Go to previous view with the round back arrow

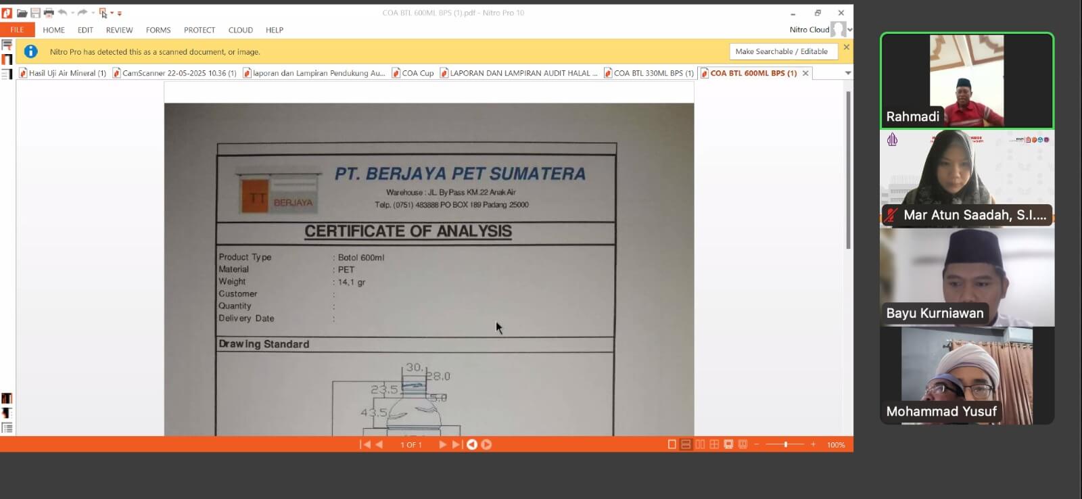click(x=472, y=444)
